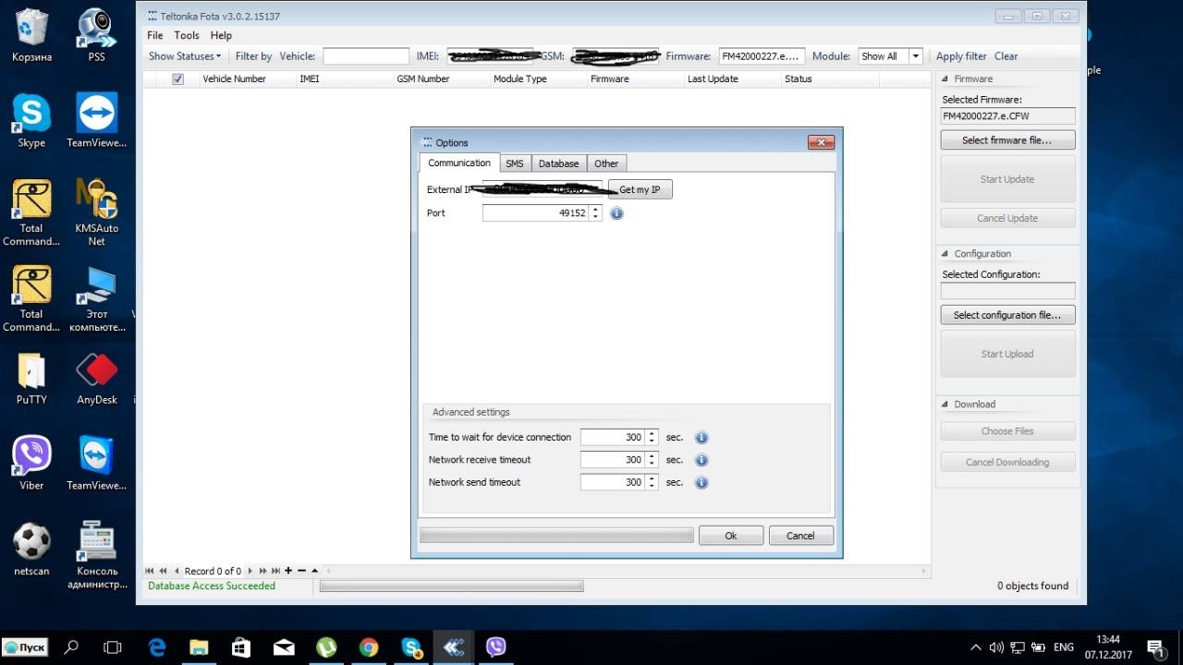1183x665 pixels.
Task: Click the horizontal scrollbar under the table
Action: click(x=628, y=571)
